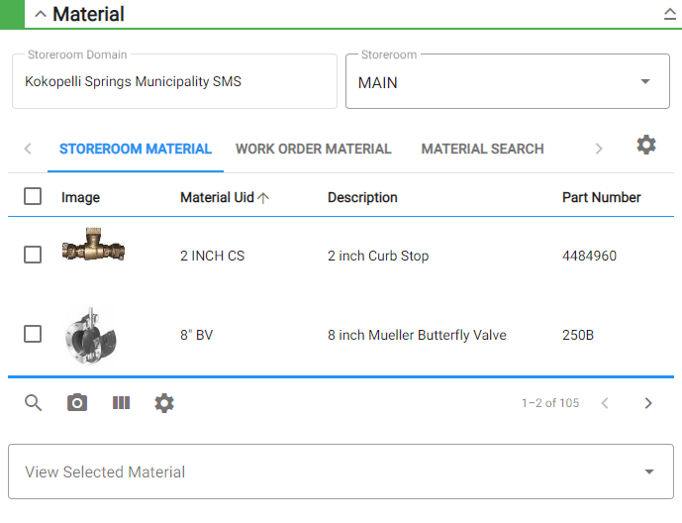
Task: Check the box for 2 INCH CS row
Action: [x=33, y=256]
